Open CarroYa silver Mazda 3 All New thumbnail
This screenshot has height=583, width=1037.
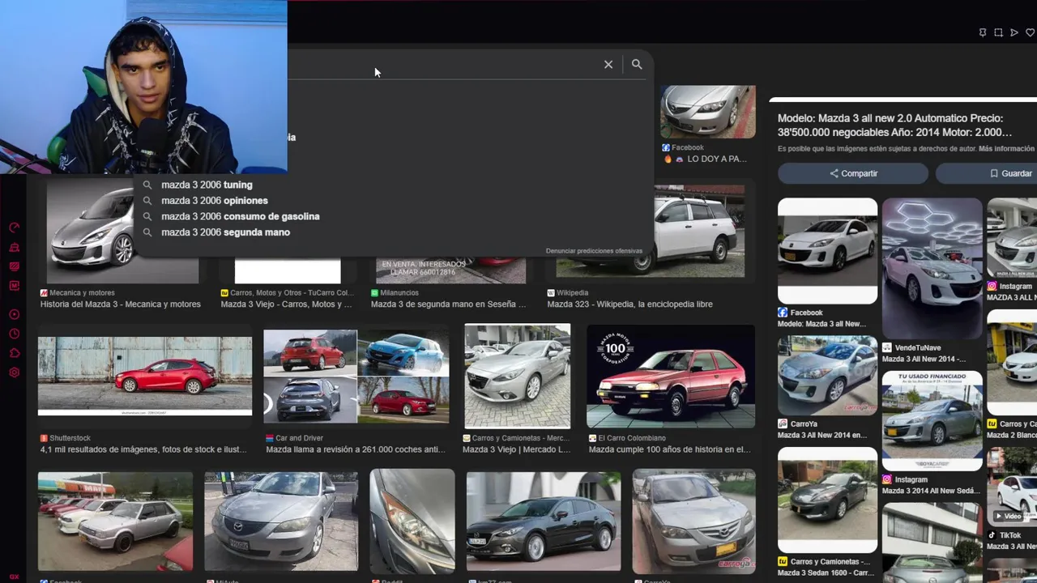click(827, 376)
